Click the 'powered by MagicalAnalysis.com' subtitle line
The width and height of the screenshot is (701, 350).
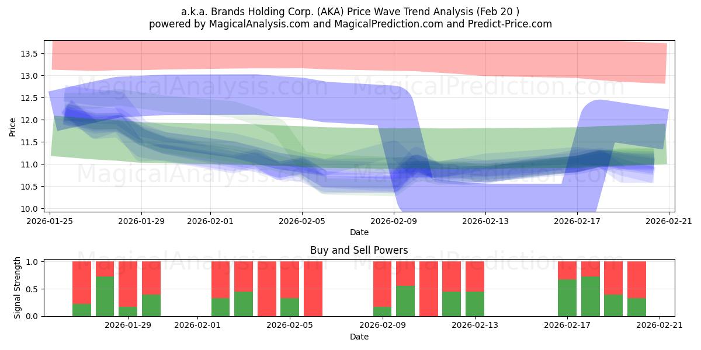[350, 24]
